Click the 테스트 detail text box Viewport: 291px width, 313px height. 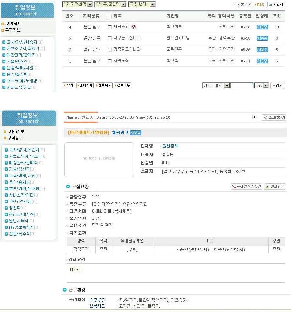176,273
